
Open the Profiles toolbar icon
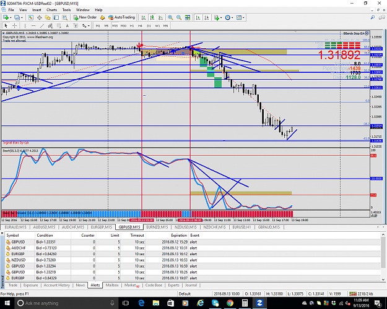click(17, 17)
